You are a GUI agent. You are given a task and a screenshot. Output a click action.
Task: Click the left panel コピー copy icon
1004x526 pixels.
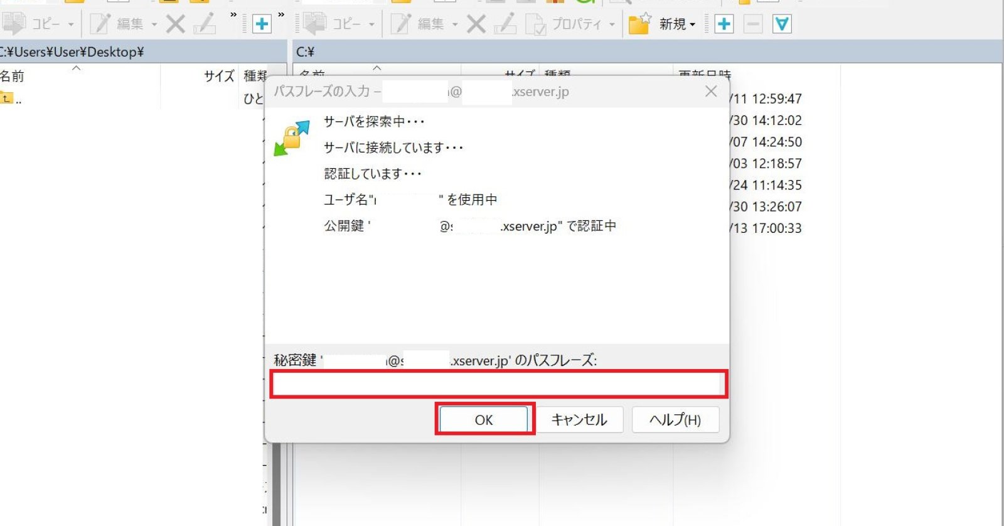(14, 24)
